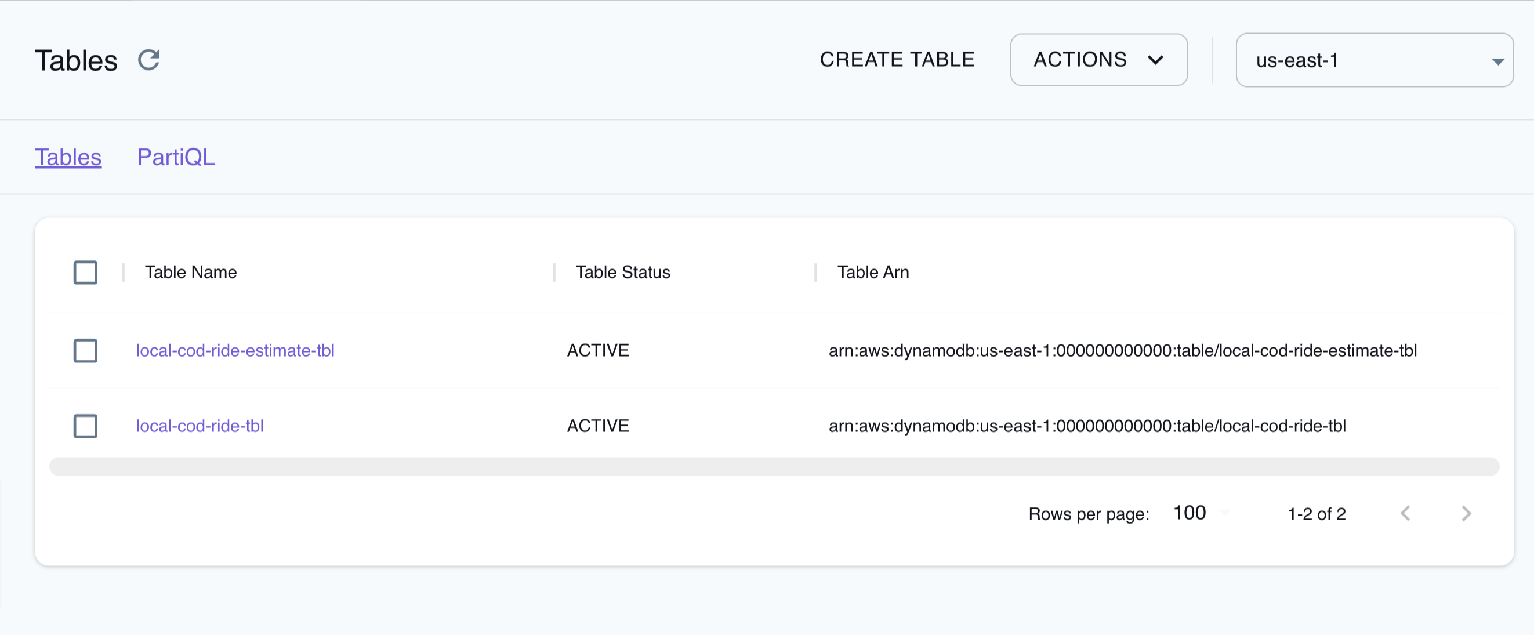Check the local-cod-ride-estimate-tbl row checkbox
Viewport: 1534px width, 635px height.
click(85, 351)
